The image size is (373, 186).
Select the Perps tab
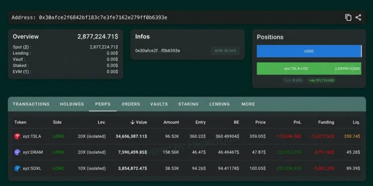(103, 104)
